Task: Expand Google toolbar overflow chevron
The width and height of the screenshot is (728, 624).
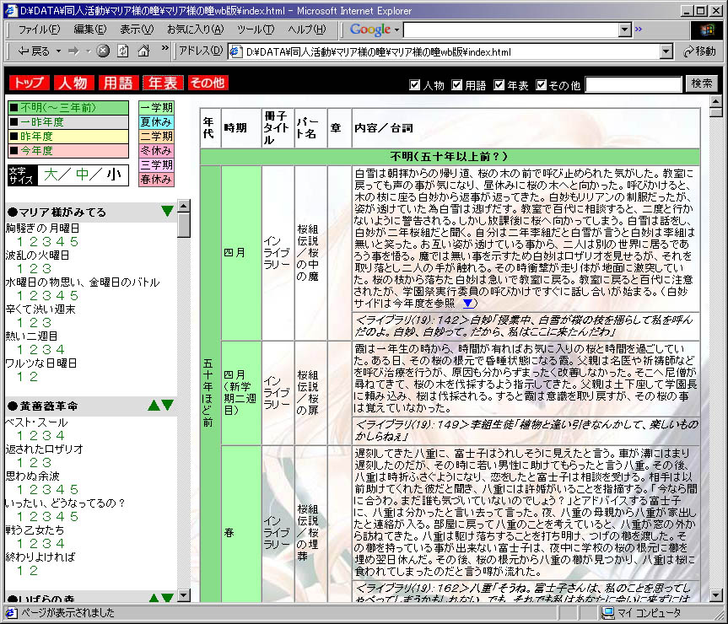Action: (x=639, y=29)
